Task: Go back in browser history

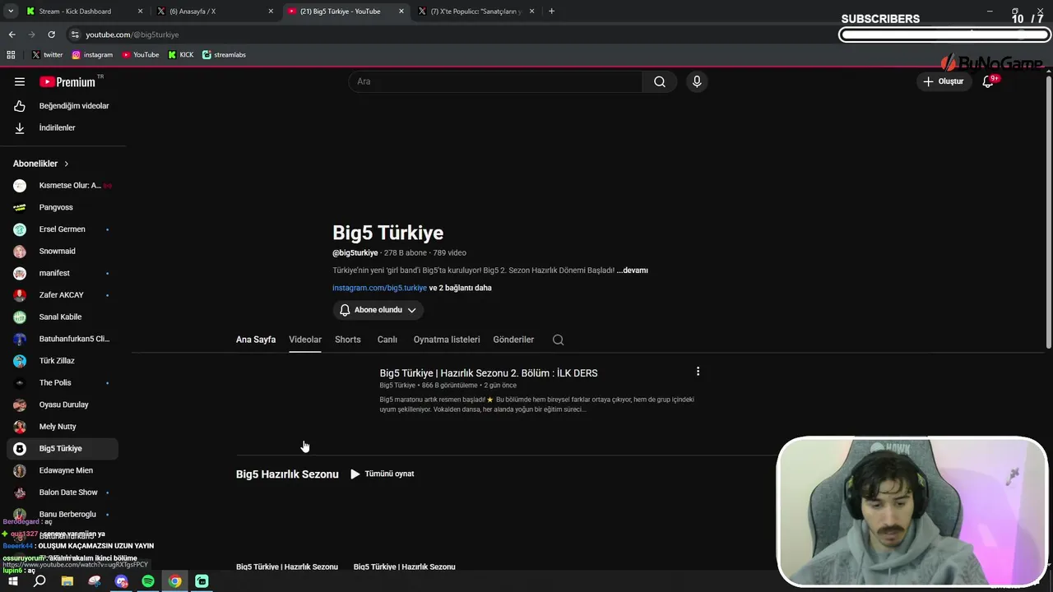Action: 12,35
